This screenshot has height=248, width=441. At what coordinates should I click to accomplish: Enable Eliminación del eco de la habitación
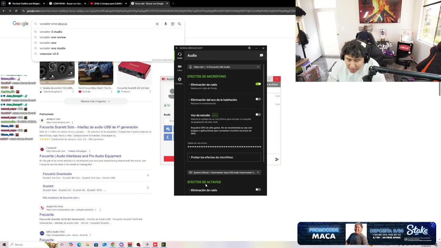pyautogui.click(x=258, y=99)
